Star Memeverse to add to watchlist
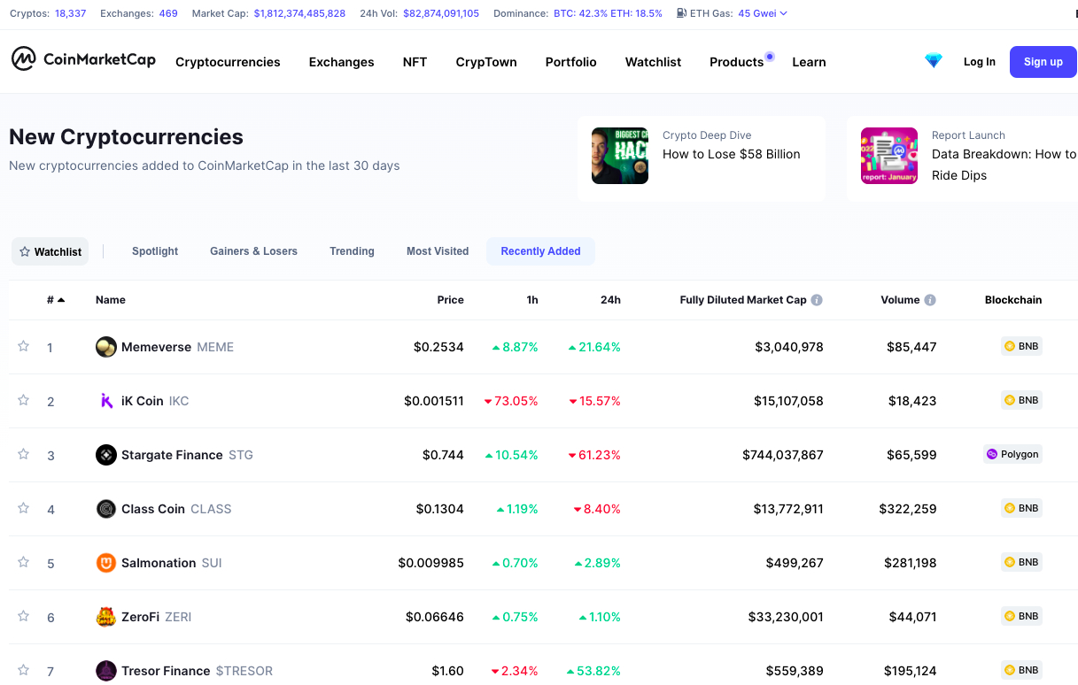This screenshot has width=1078, height=685. pos(24,346)
